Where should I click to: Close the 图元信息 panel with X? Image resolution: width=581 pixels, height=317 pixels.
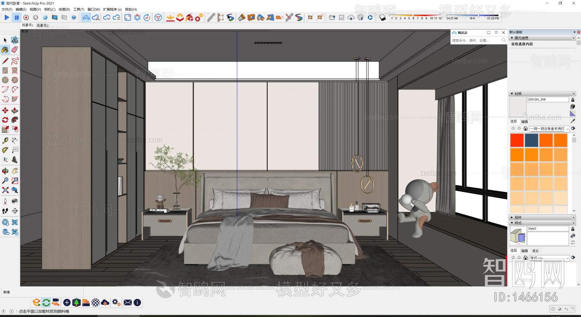574,38
